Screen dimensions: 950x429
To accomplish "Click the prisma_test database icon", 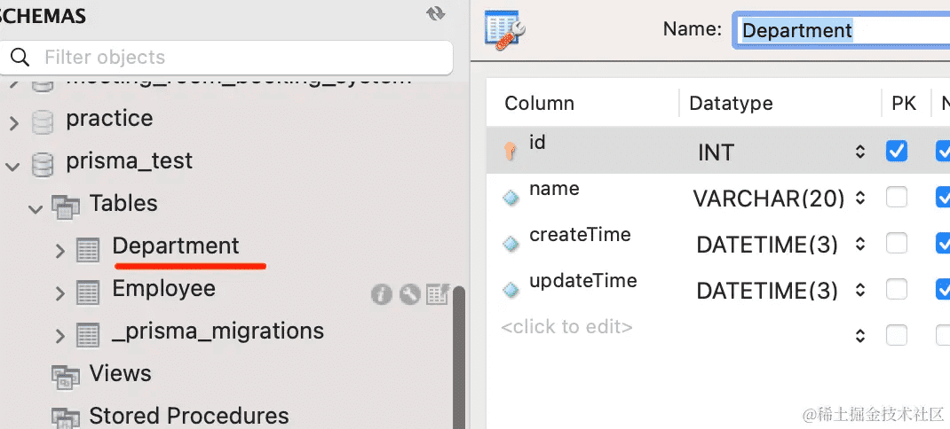I will (x=43, y=163).
